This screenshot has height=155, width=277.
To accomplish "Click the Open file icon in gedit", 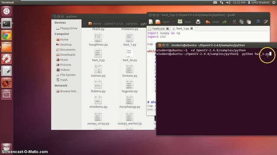I will 158,22.
